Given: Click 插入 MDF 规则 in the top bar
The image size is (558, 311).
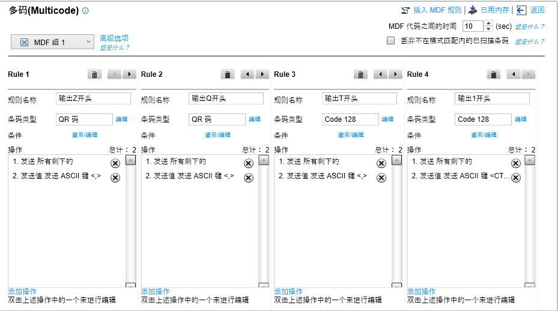Looking at the screenshot, I should [x=431, y=10].
